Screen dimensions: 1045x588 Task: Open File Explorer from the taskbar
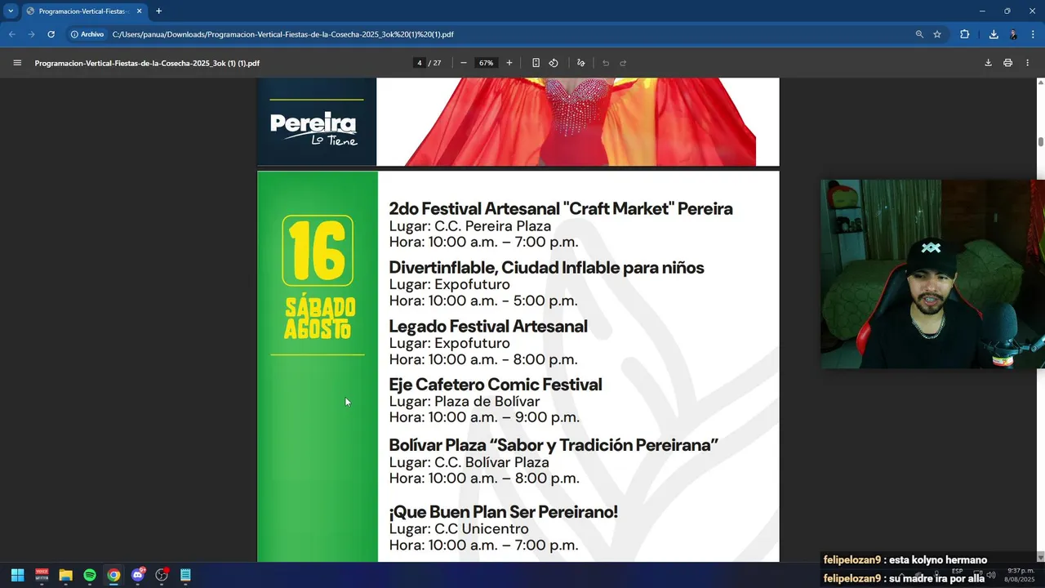[x=65, y=575]
